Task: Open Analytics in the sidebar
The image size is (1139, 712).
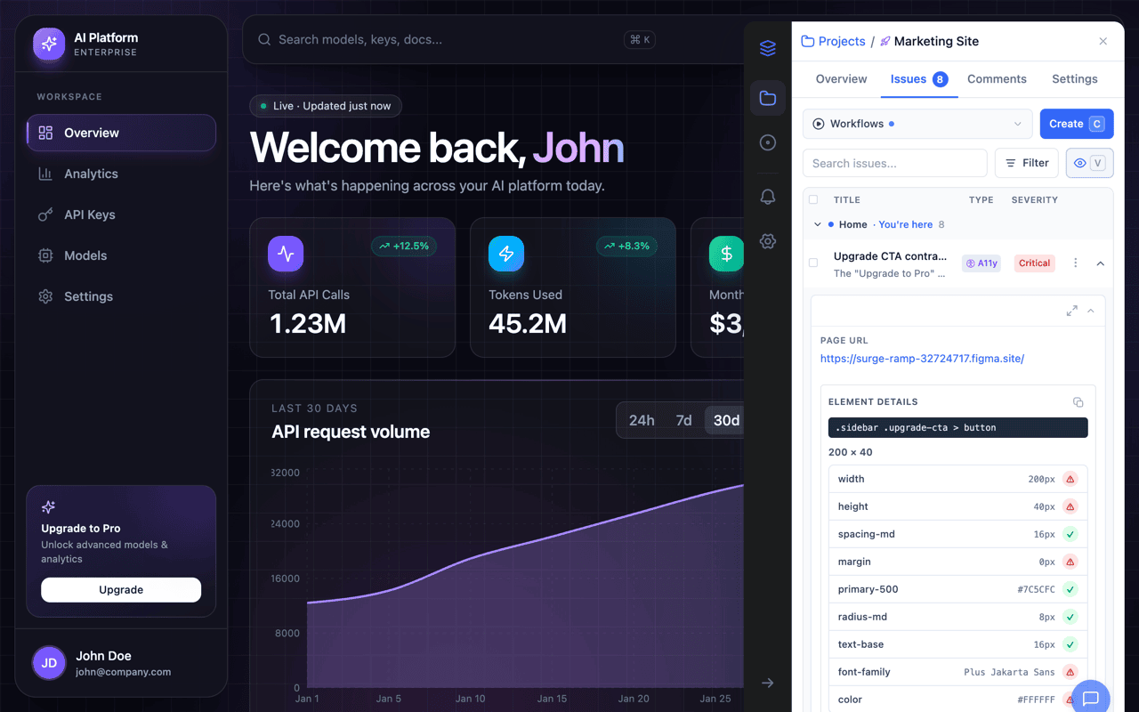Action: 121,174
